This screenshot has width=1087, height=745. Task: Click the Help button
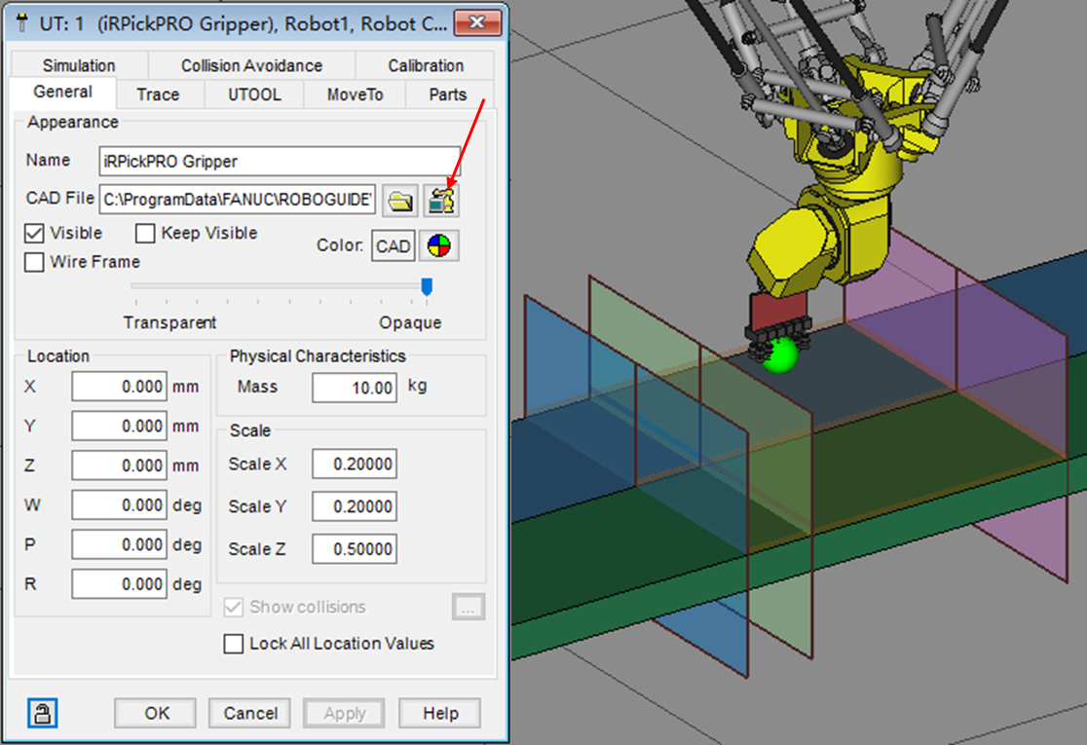click(x=440, y=713)
